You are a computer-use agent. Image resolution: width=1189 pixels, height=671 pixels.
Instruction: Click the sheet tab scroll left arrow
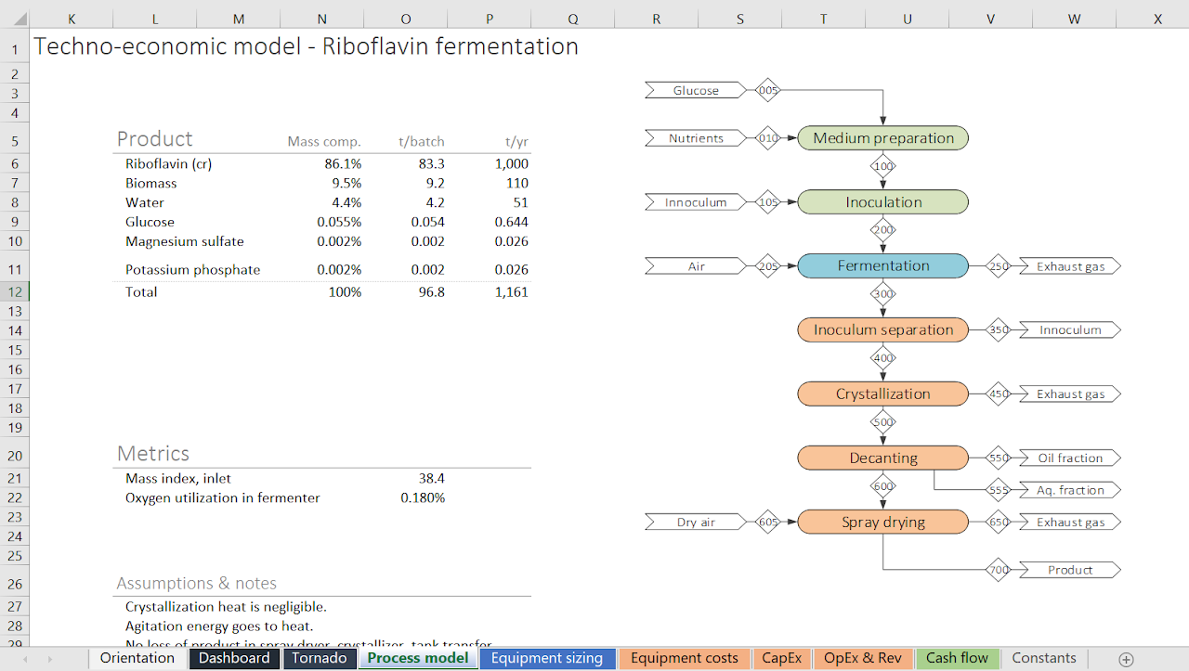[x=25, y=659]
